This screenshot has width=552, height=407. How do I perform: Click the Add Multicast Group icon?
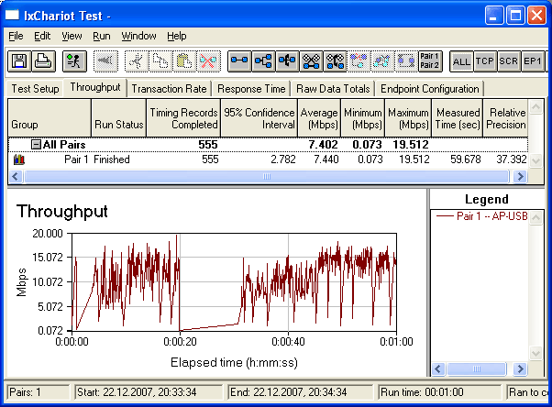click(263, 61)
